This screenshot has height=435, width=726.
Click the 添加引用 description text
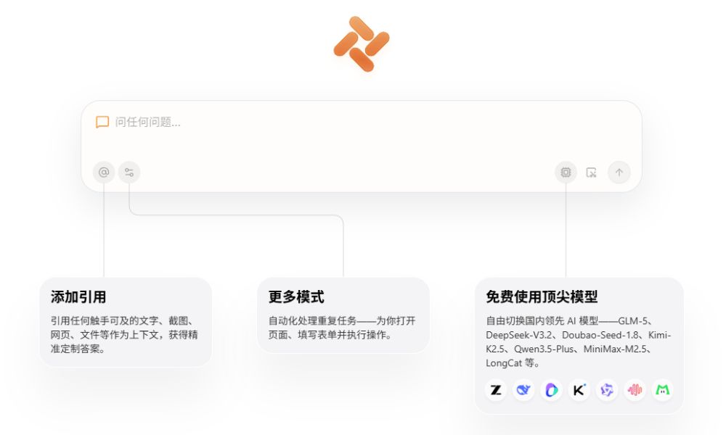(x=124, y=334)
